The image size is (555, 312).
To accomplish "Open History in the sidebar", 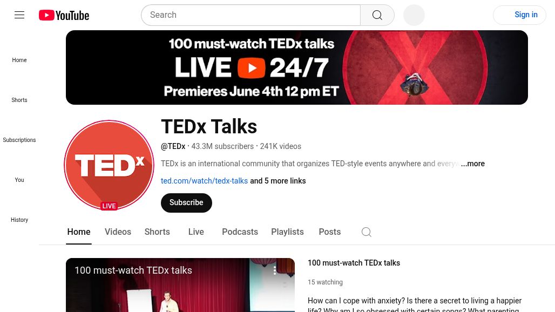I will (19, 220).
